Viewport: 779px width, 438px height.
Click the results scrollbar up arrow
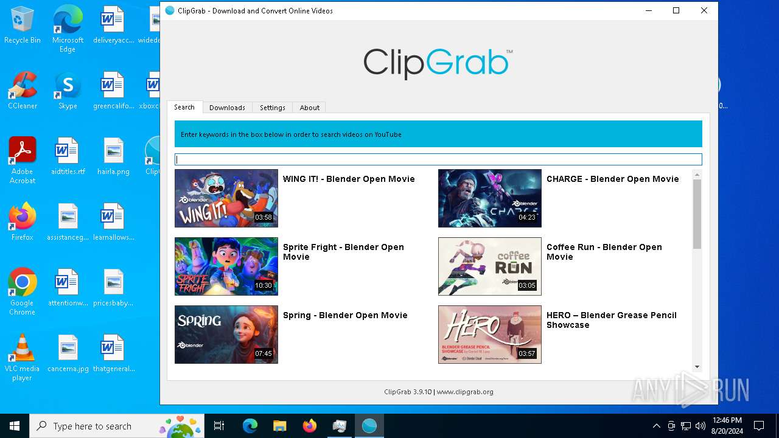pos(697,175)
